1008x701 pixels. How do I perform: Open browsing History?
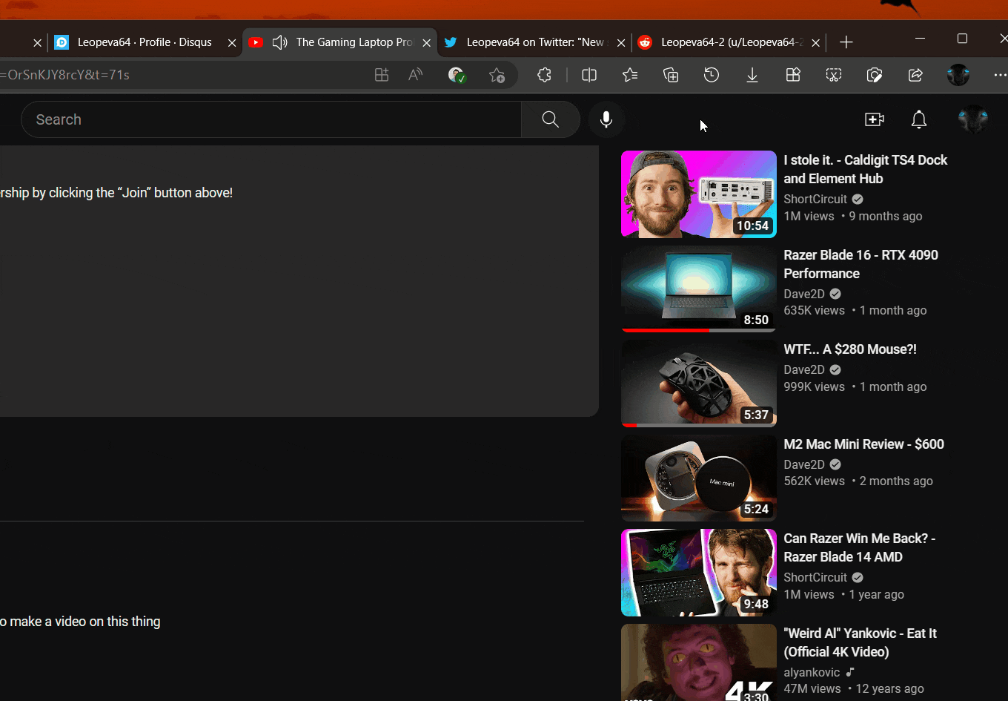pos(712,75)
